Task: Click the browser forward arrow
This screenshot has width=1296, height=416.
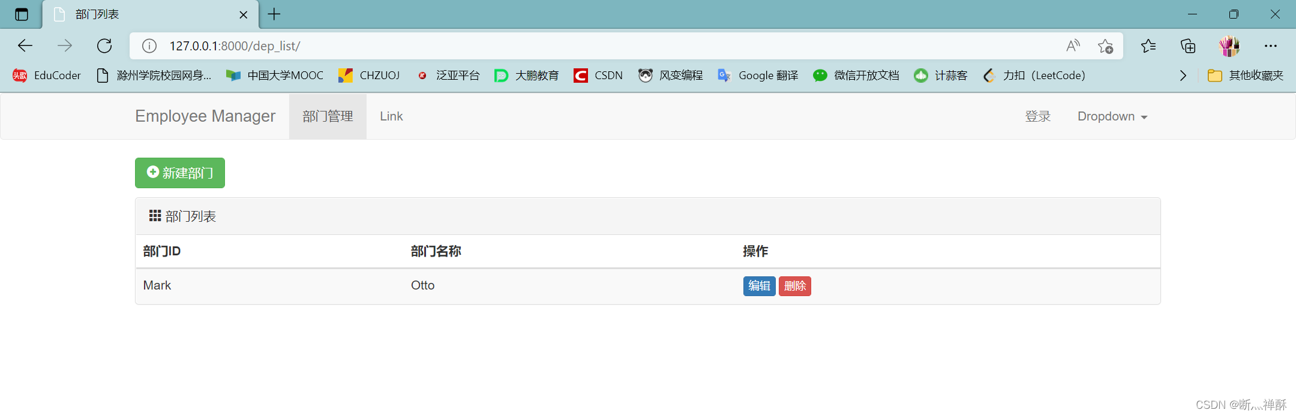Action: 65,46
